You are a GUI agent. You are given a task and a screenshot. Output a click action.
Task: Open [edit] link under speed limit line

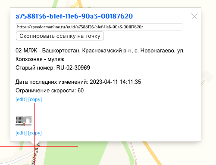click(21, 99)
